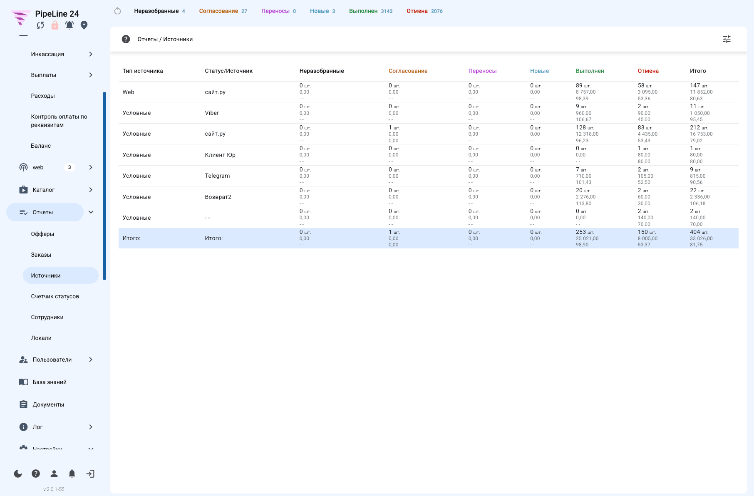Select the Неразобранные 4 tab
Viewport: 754px width, 496px height.
point(159,11)
